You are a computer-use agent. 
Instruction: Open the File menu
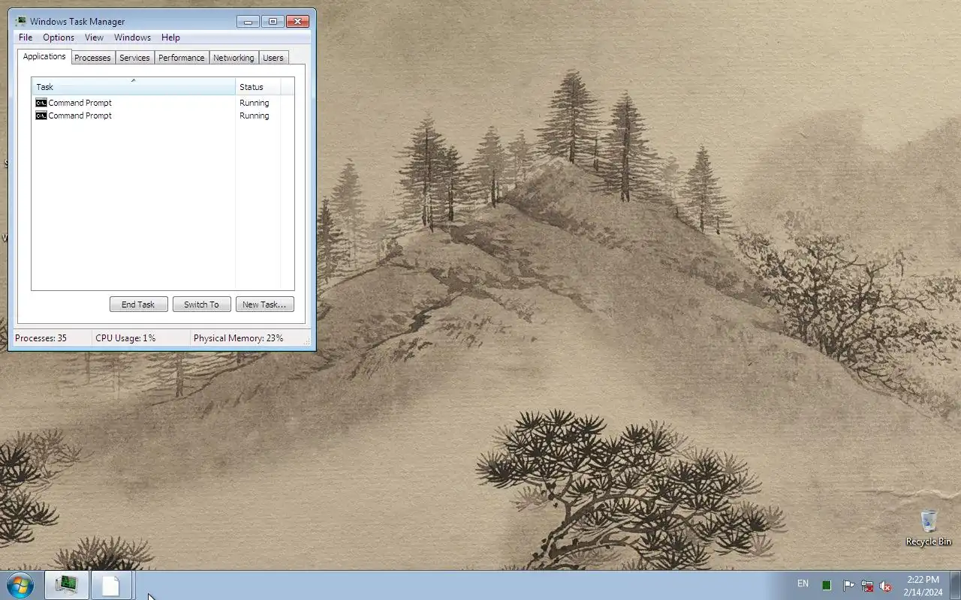[x=25, y=37]
